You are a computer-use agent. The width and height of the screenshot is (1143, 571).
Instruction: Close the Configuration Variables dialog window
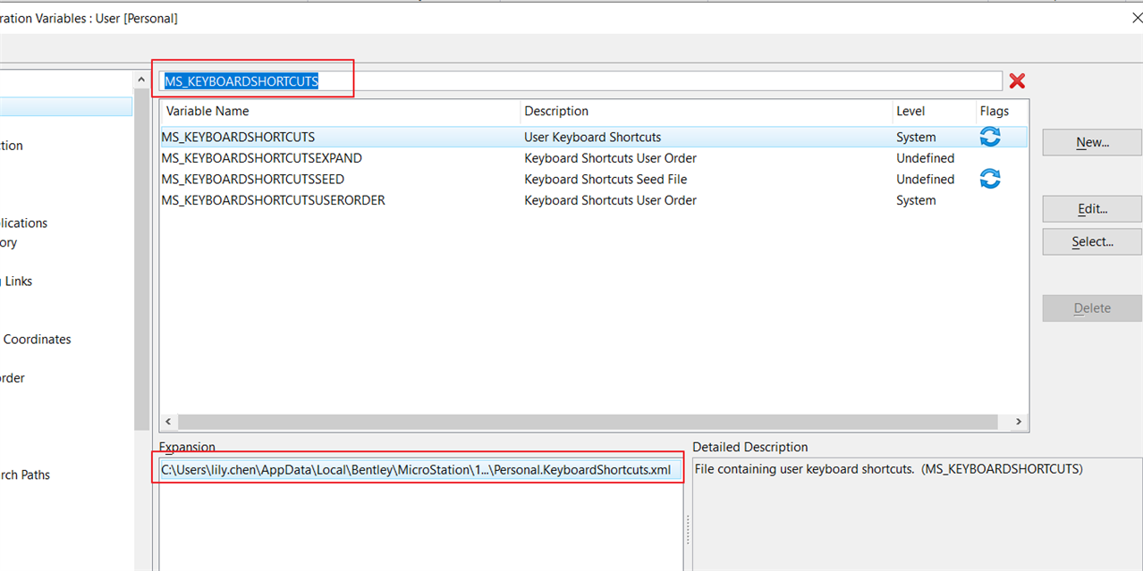[x=1136, y=18]
